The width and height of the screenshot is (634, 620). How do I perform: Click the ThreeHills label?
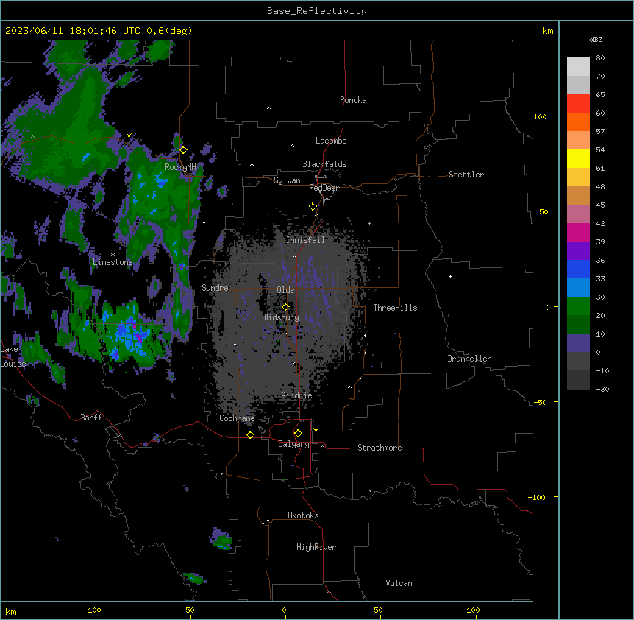click(x=395, y=308)
